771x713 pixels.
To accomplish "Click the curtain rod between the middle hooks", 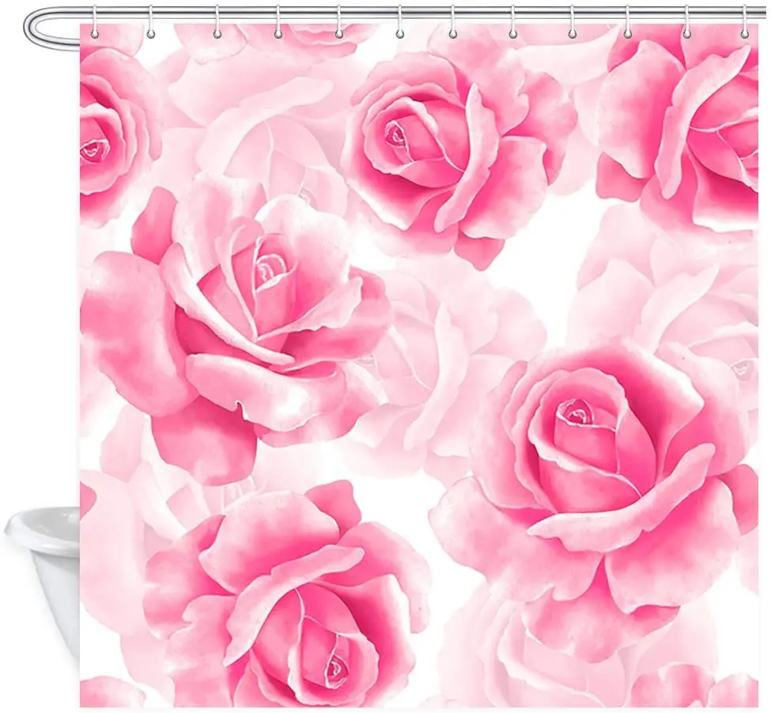I will [425, 13].
